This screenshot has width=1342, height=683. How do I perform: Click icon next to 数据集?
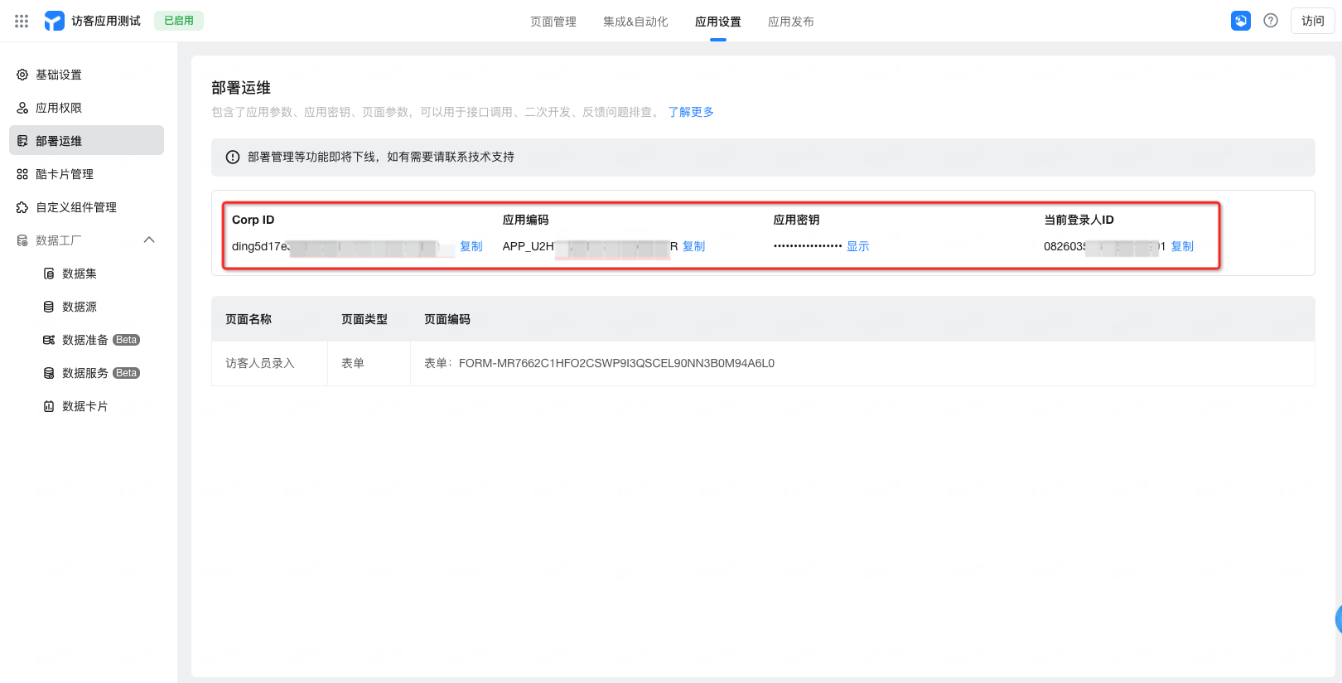click(49, 274)
